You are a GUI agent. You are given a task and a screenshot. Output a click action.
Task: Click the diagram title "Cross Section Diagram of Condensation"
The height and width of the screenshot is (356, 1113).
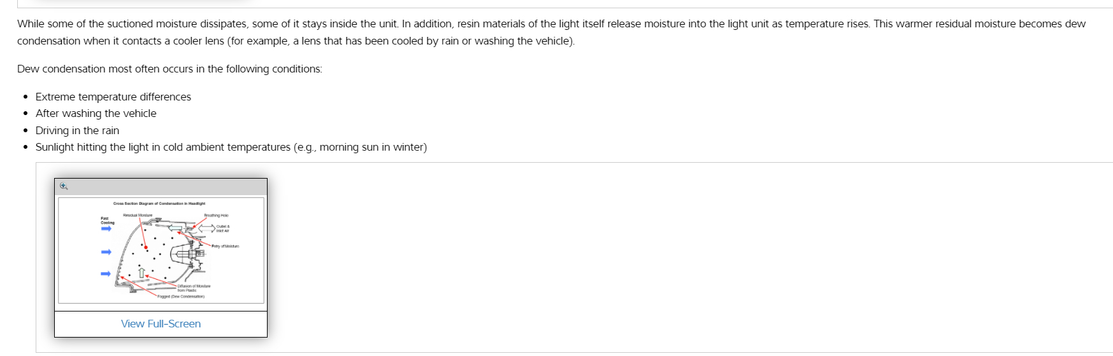click(159, 203)
